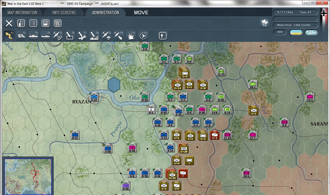Select the 10-6 unit counter
330x195 pixels.
tap(246, 173)
